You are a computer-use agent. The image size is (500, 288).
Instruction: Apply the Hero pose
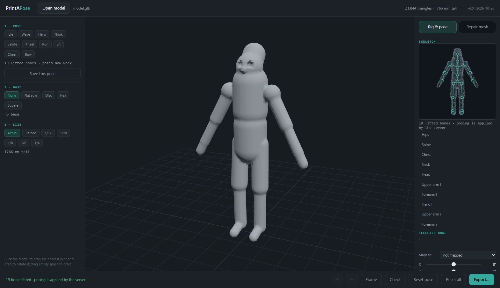(x=42, y=34)
